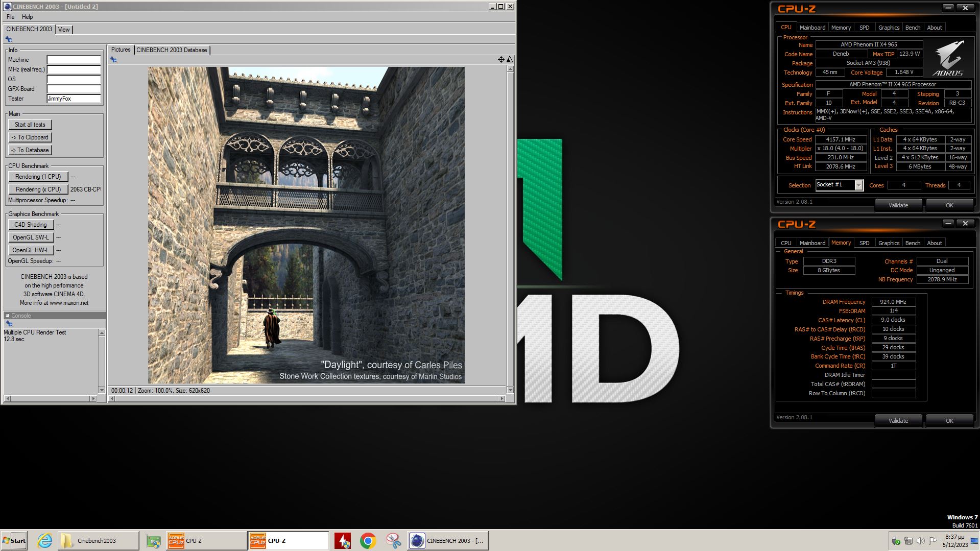Click the move/pan crosshair icon above the picture
Screen dimensions: 980x551
pos(501,60)
